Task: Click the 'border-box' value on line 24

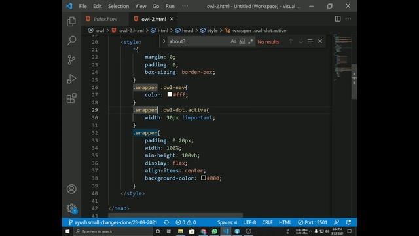Action: [x=197, y=72]
